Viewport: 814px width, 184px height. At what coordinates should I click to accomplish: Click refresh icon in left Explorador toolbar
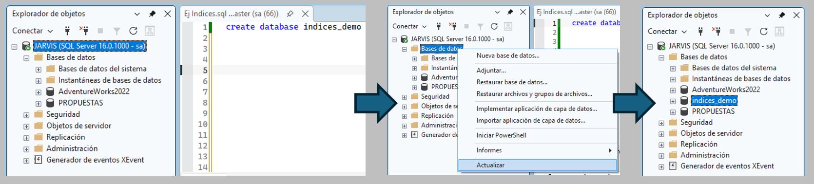tap(133, 31)
